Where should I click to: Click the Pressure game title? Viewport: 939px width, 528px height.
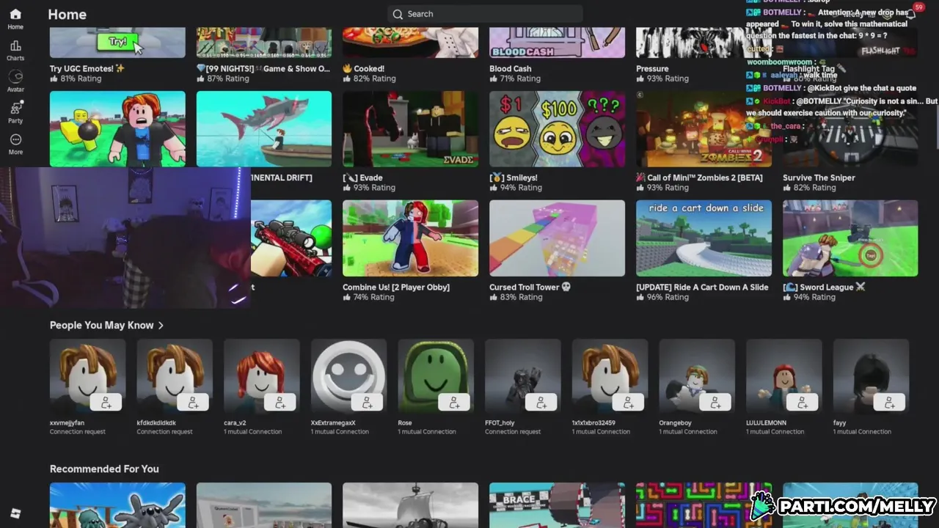click(652, 68)
